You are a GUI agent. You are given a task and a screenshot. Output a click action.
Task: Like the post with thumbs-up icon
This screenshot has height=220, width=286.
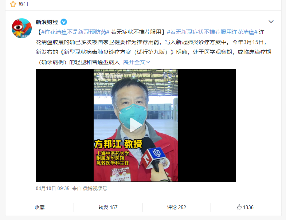coord(239,207)
